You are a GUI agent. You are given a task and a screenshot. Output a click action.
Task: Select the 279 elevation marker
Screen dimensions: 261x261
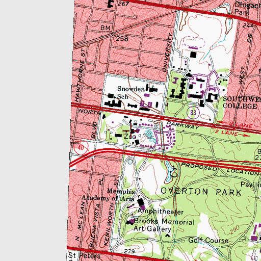point(129,251)
